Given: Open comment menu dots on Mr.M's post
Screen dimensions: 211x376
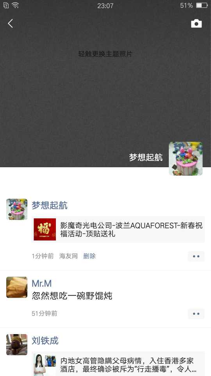Looking at the screenshot, I should point(196,314).
